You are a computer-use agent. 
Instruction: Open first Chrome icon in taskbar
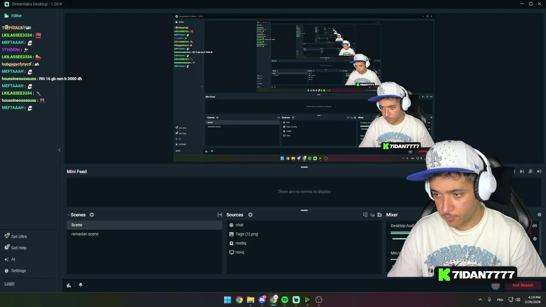coord(239,300)
